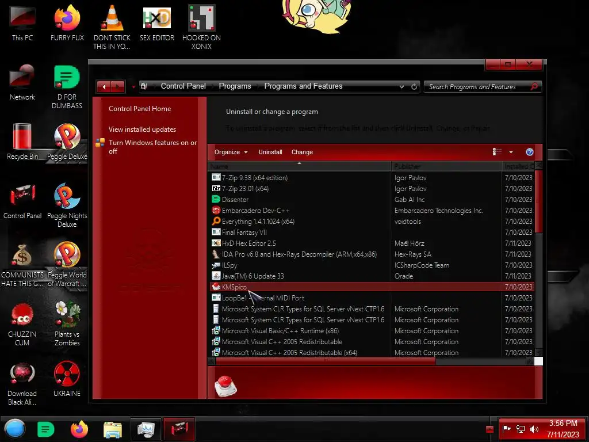Open the Action Center flag icon
This screenshot has height=442, width=589.
[506, 429]
